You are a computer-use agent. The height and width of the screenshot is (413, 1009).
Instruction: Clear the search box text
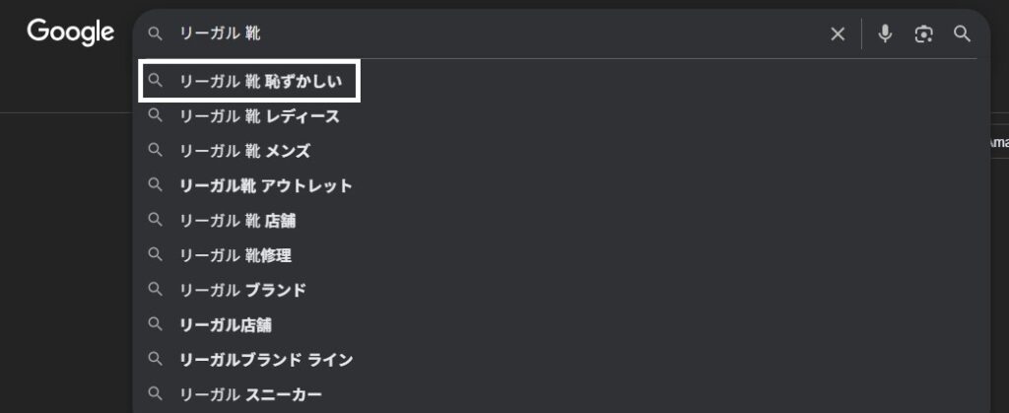(x=838, y=34)
